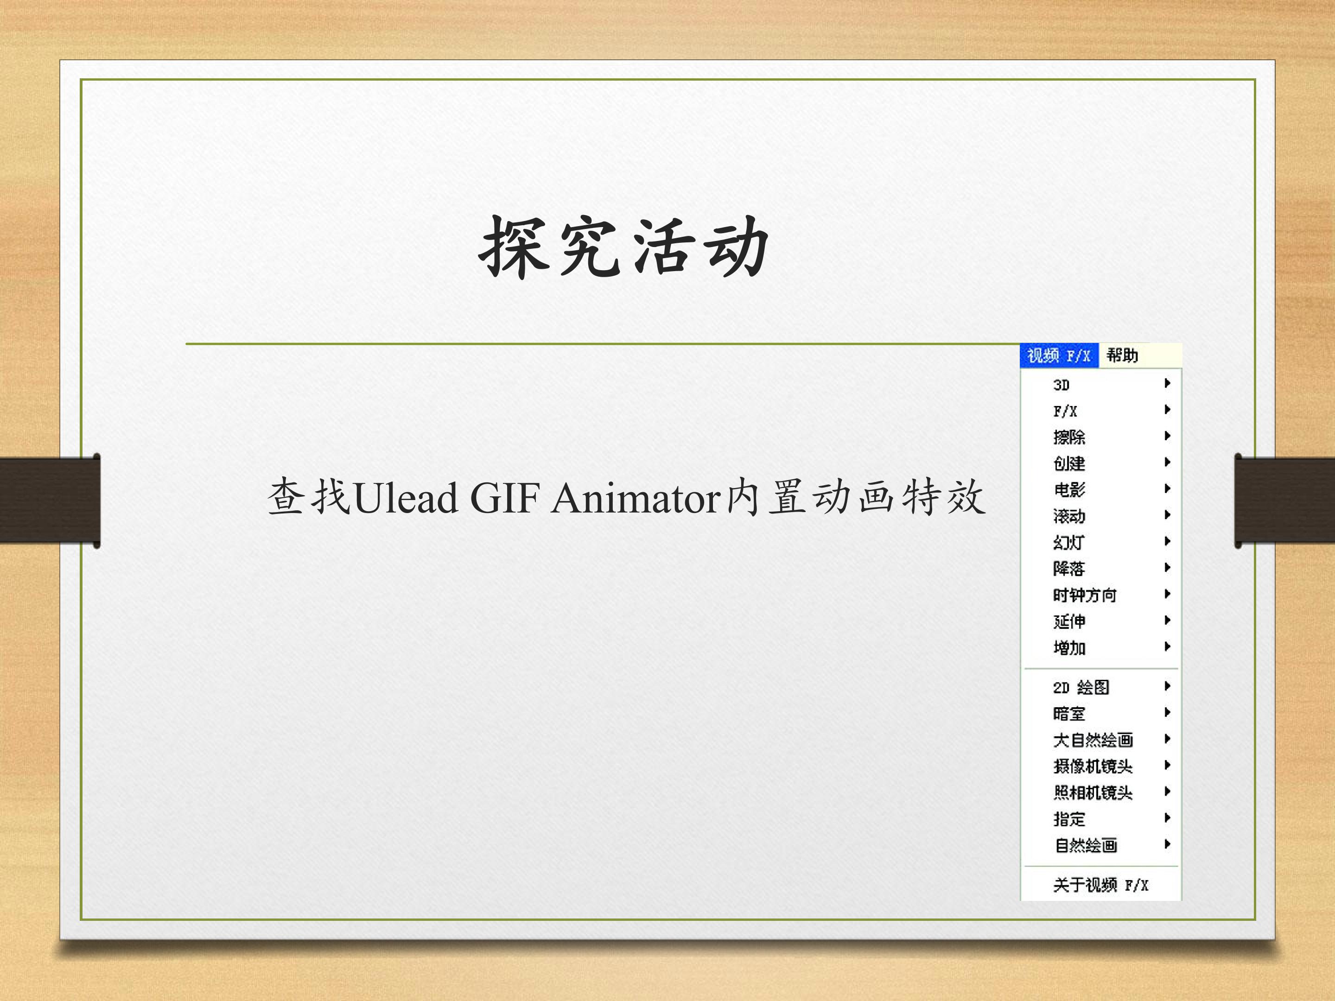
Task: Pick 电影 from the video effects menu
Action: [1100, 489]
